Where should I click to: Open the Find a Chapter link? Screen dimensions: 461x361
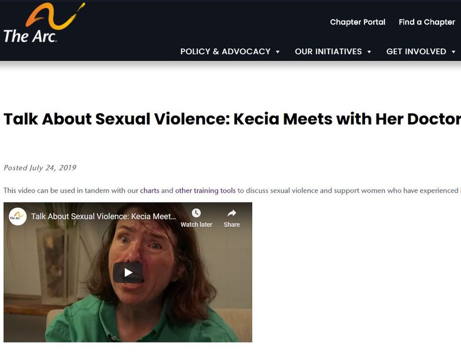coord(427,22)
